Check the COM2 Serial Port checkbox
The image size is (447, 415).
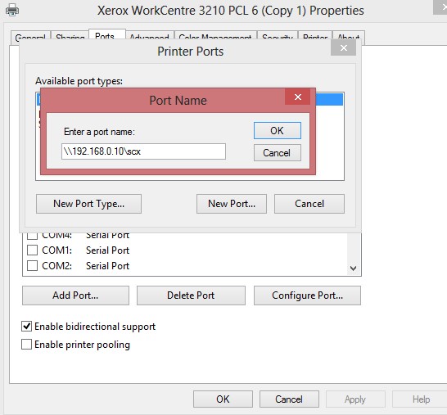point(32,266)
